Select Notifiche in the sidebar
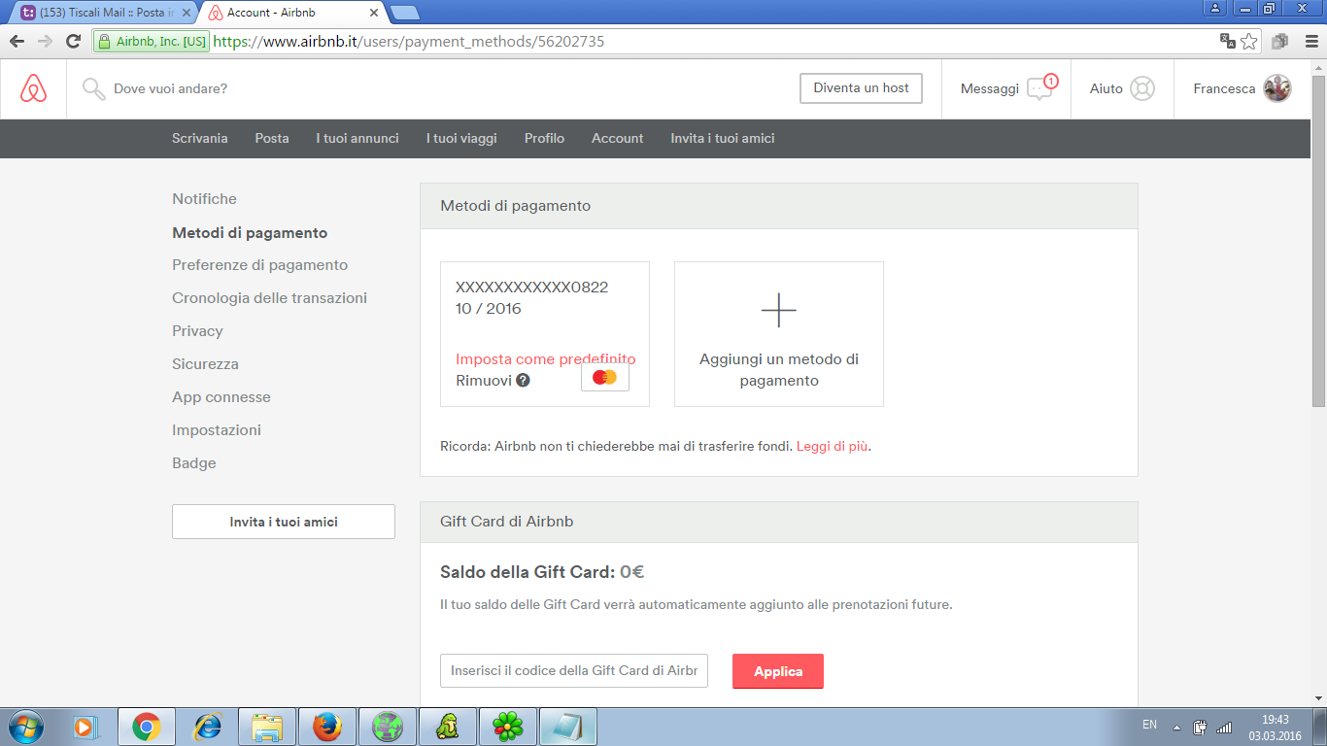This screenshot has height=746, width=1327. tap(204, 199)
